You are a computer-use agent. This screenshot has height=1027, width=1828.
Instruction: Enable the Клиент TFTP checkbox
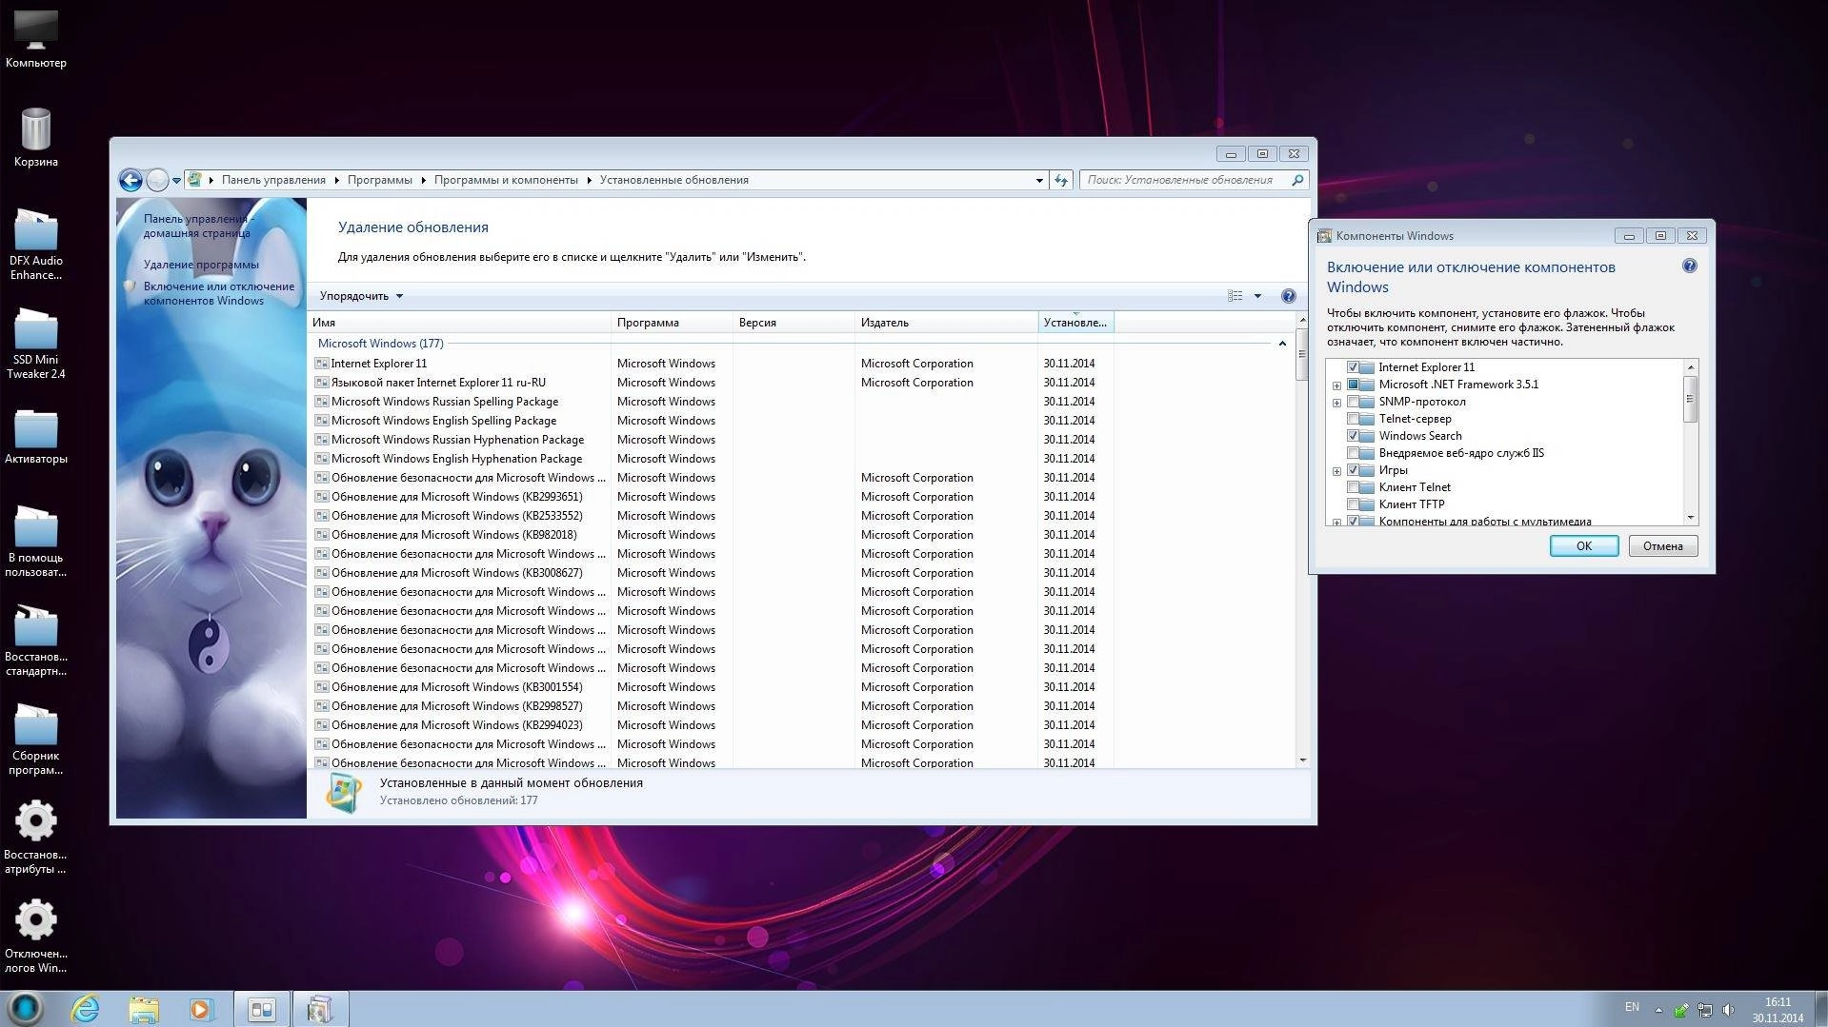point(1353,504)
